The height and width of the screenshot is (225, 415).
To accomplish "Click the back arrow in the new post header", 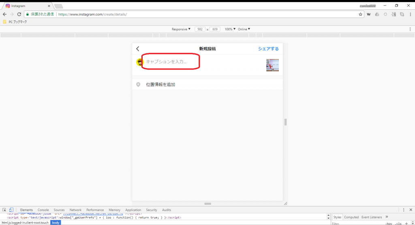I will (x=138, y=49).
